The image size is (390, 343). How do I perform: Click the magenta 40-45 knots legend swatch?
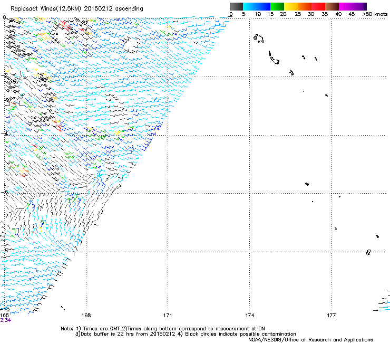346,6
